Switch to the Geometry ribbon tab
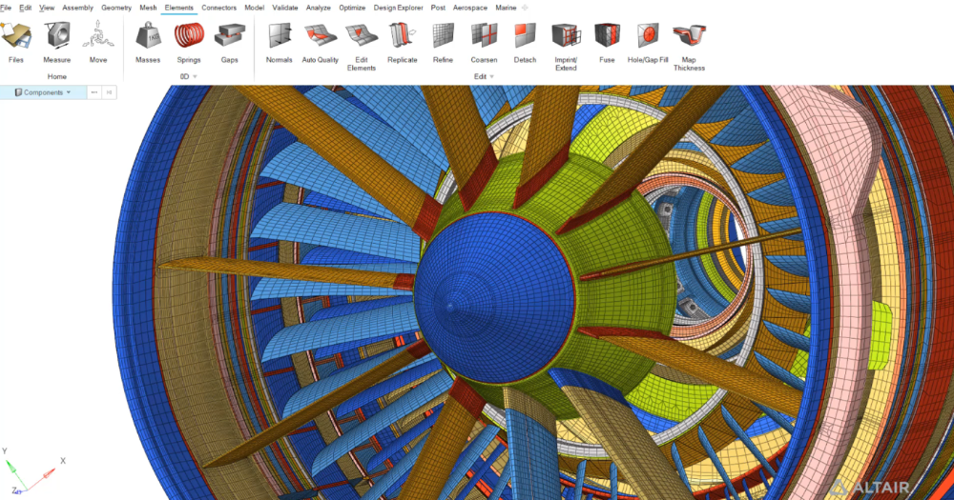Image resolution: width=954 pixels, height=500 pixels. [x=116, y=8]
